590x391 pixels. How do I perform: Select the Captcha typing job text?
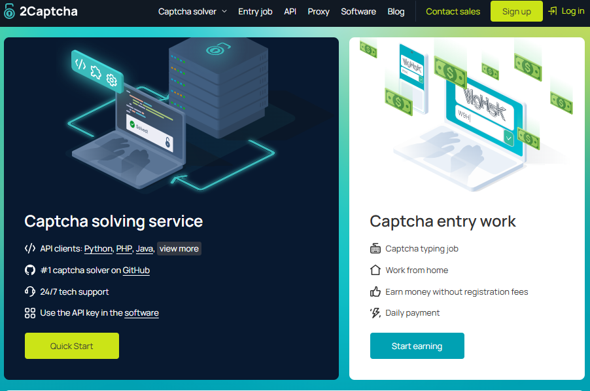tap(422, 249)
